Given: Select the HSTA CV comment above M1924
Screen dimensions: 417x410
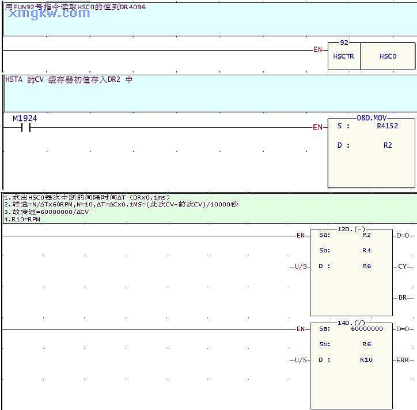Looking at the screenshot, I should click(69, 80).
